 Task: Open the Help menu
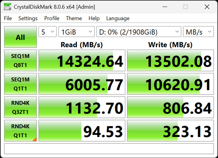94,18
